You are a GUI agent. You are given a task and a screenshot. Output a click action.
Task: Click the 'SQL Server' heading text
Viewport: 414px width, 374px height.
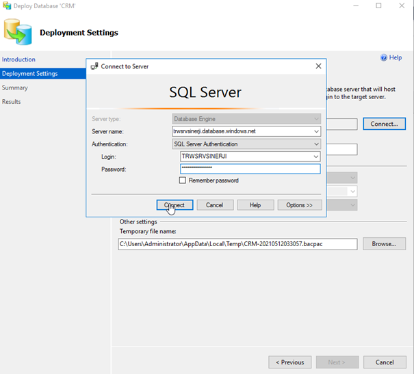click(x=205, y=92)
